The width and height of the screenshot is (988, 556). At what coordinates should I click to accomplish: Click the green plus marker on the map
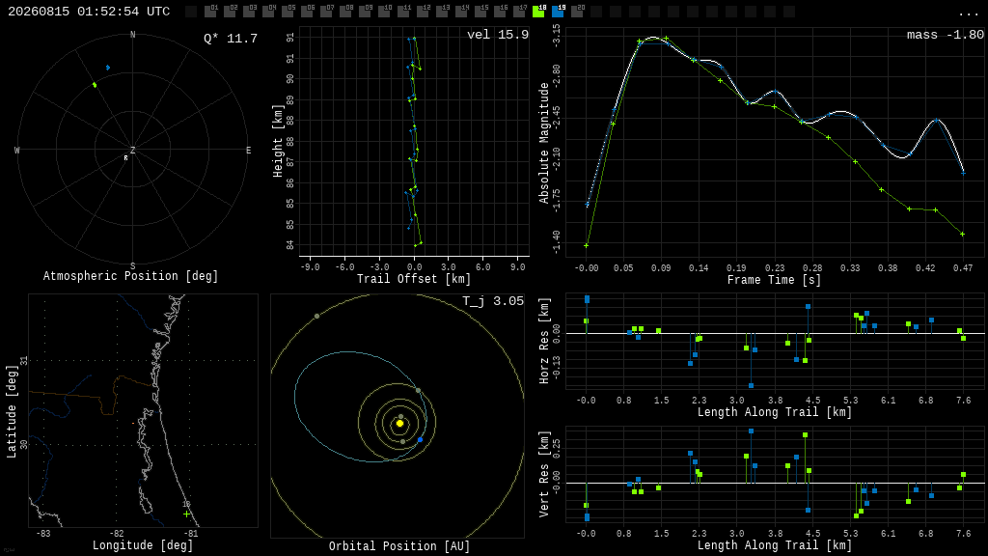pyautogui.click(x=186, y=514)
